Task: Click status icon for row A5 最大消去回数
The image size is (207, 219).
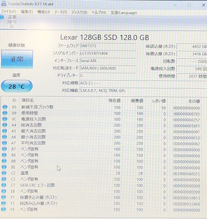Action: pos(5,131)
